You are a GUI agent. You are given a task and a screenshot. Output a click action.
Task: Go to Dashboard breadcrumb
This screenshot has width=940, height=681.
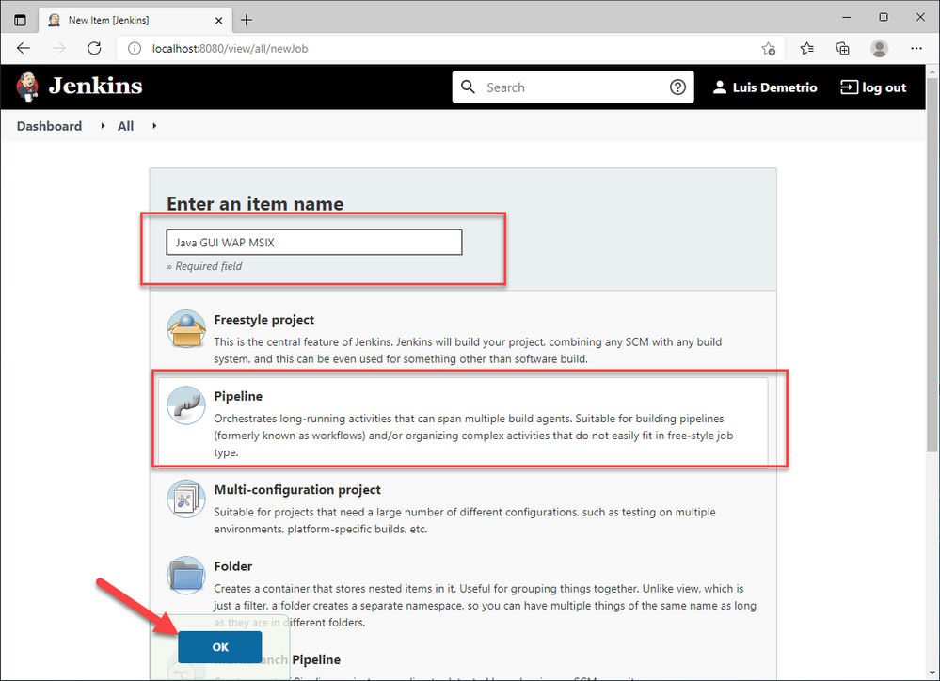pyautogui.click(x=49, y=126)
